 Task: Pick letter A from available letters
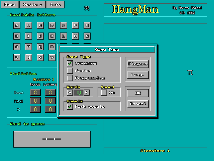(x=17, y=25)
